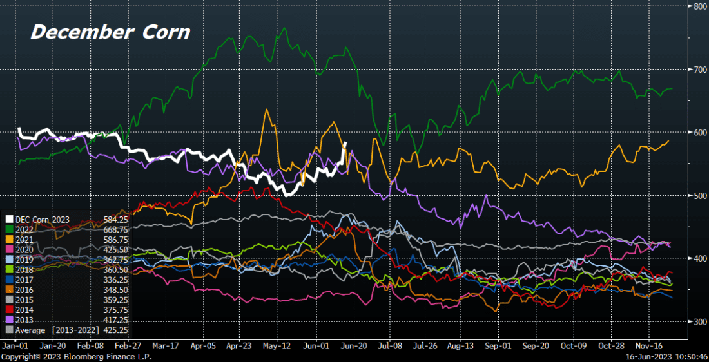Select the Jun-20 label on date axis

(x=354, y=345)
